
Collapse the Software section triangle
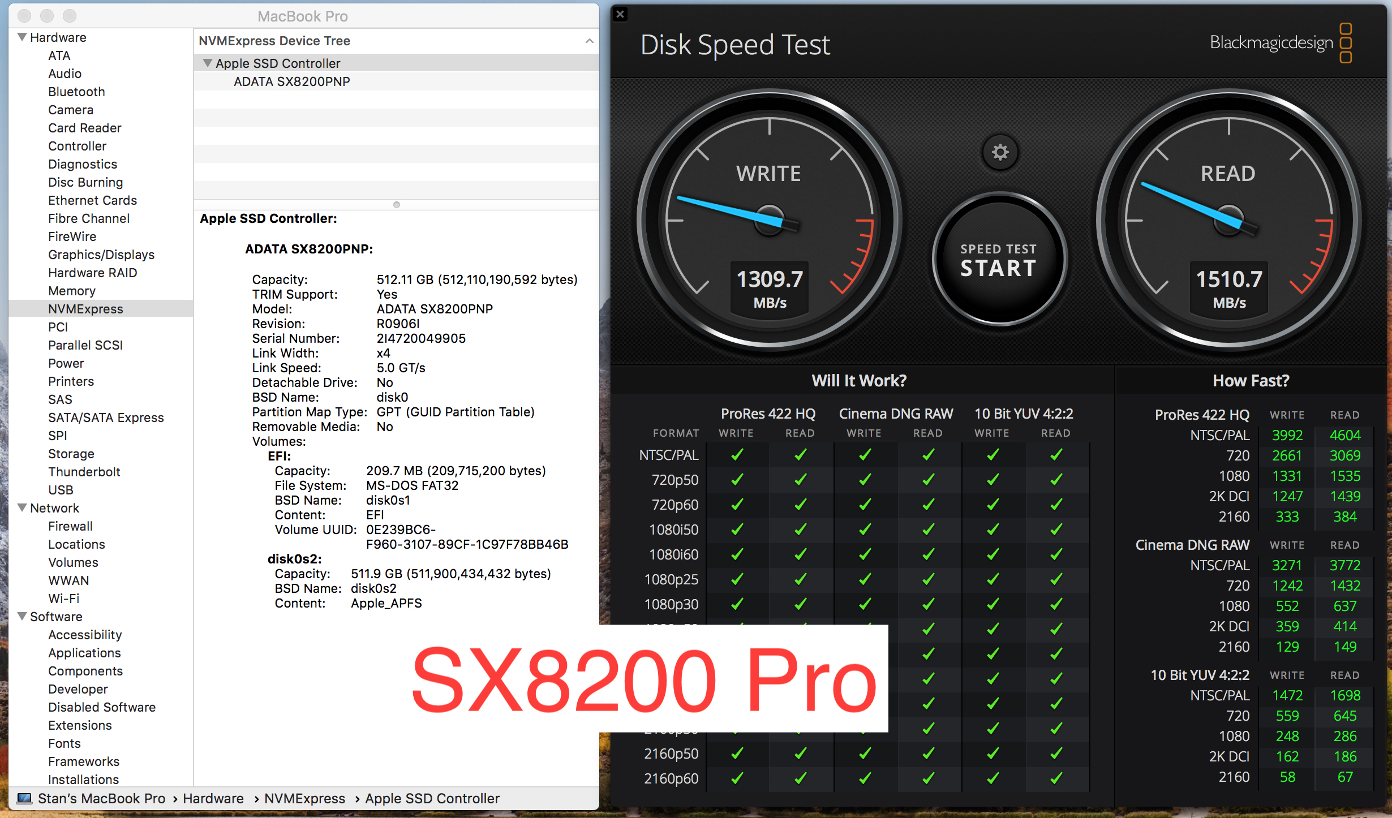[x=22, y=617]
